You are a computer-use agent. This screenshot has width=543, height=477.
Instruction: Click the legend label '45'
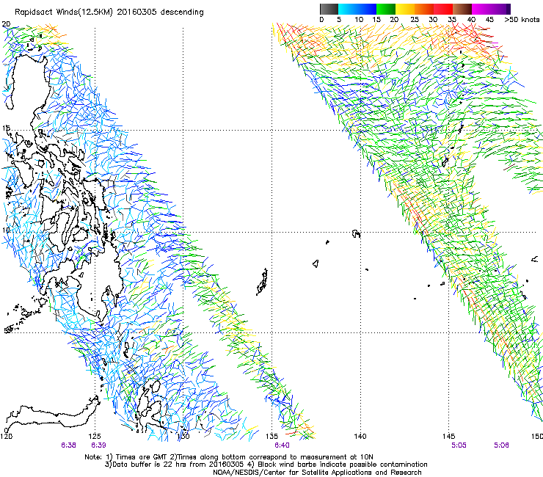click(x=489, y=20)
